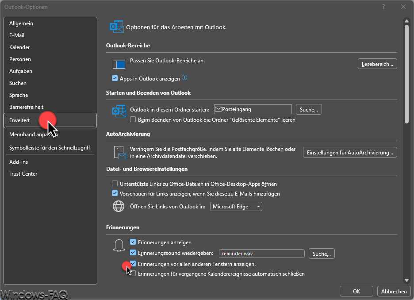
Task: Go to Aufgaben options
Action: [50, 71]
